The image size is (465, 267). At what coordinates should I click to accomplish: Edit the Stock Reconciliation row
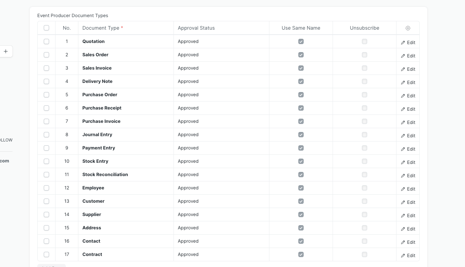(408, 175)
